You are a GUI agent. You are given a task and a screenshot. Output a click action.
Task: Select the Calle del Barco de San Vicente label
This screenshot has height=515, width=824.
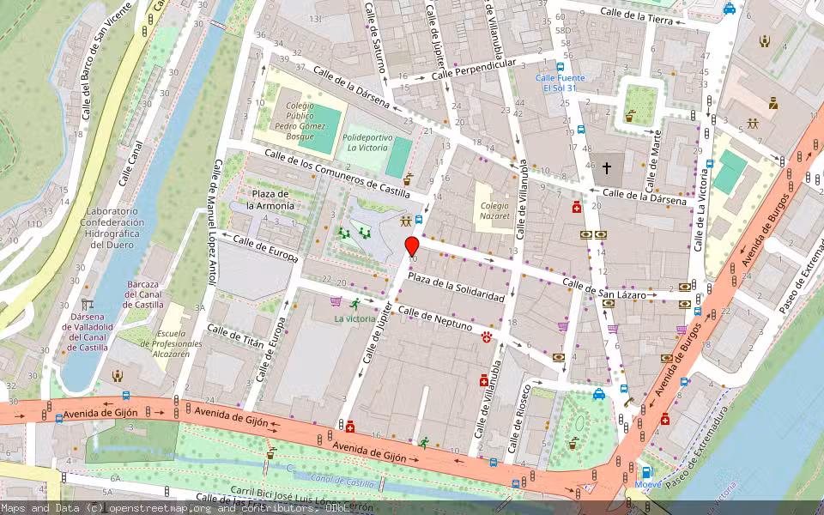point(106,61)
